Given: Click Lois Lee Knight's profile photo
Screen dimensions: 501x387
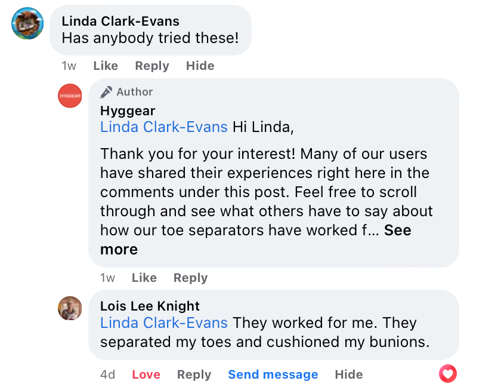Looking at the screenshot, I should [70, 308].
